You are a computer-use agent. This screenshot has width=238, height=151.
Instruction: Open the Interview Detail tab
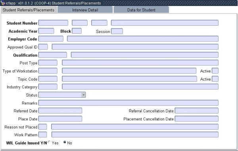tap(85, 10)
